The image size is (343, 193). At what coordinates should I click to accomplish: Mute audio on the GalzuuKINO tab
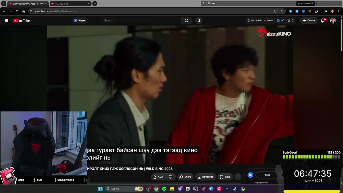[x=42, y=3]
